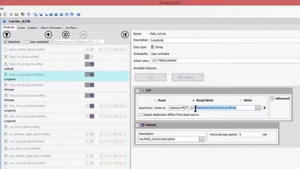Add a new attribute with plus icon
This screenshot has height=169, width=300.
(48, 35)
